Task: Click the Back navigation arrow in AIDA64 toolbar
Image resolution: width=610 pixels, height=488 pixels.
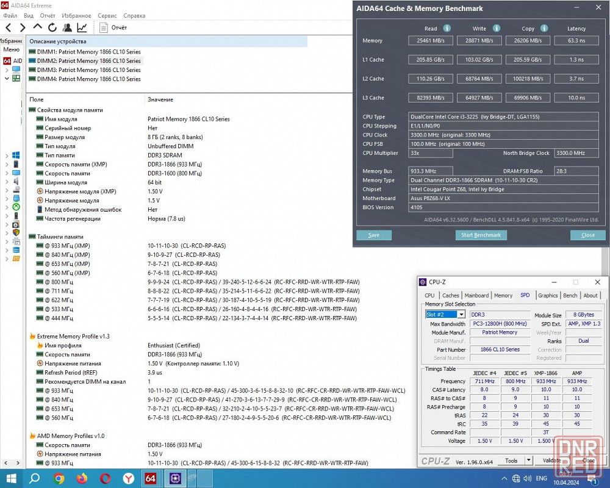Action: pos(9,27)
